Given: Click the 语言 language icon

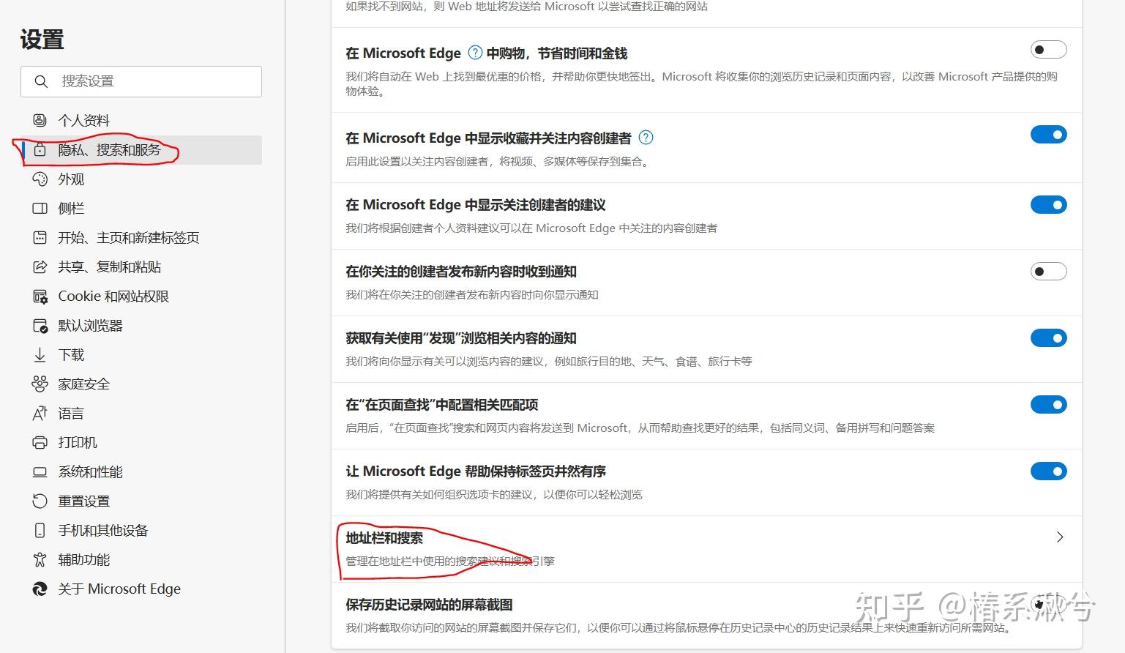Looking at the screenshot, I should tap(40, 413).
